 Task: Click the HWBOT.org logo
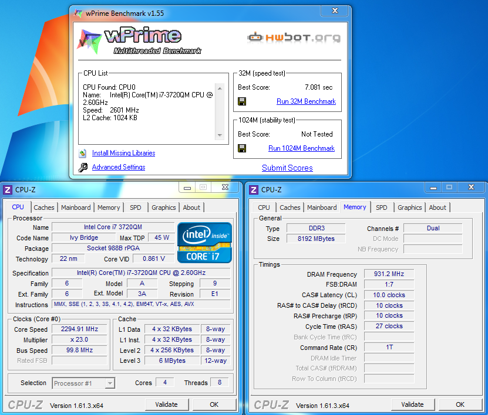point(294,38)
